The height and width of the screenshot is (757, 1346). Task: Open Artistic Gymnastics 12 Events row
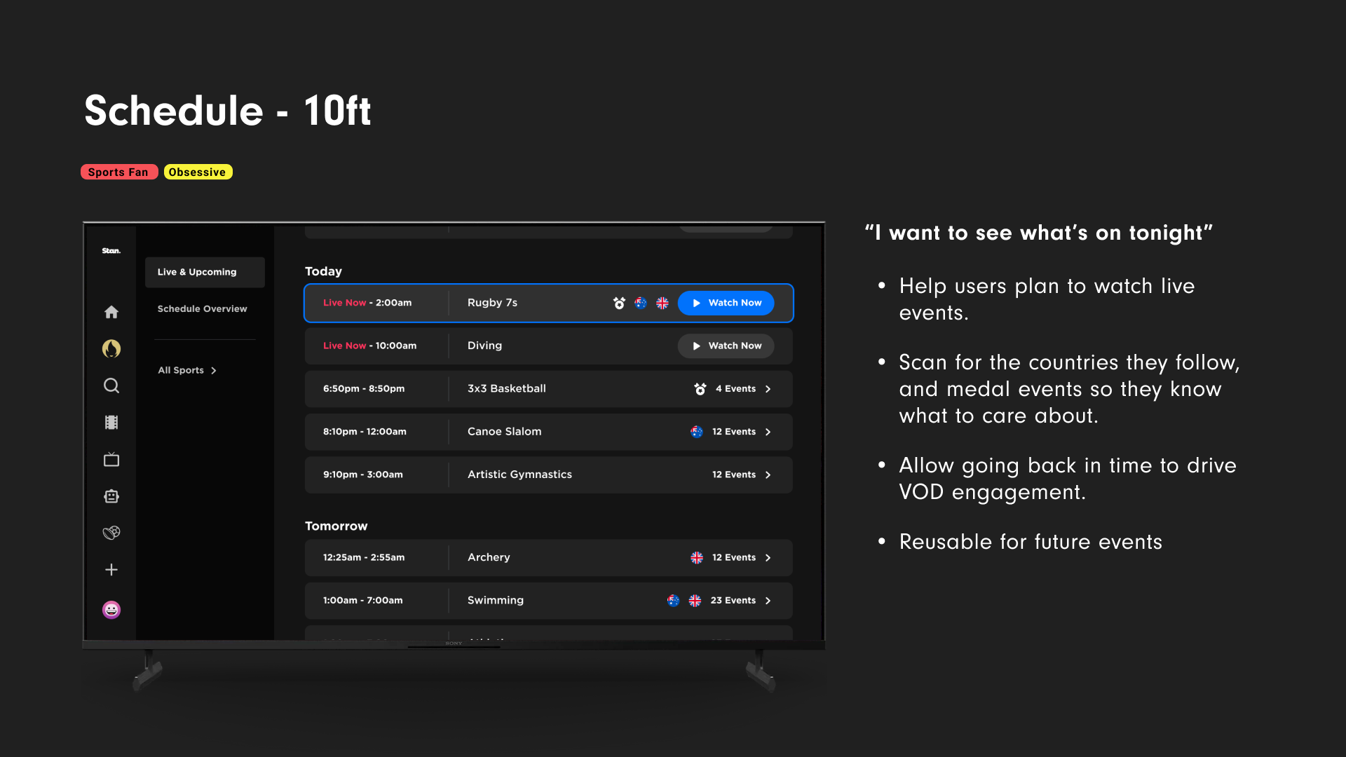(x=548, y=475)
